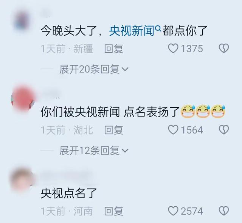Tap chevron next to 展开12条回复
The image size is (242, 223).
point(125,151)
